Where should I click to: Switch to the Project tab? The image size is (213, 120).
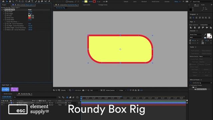click(4, 5)
